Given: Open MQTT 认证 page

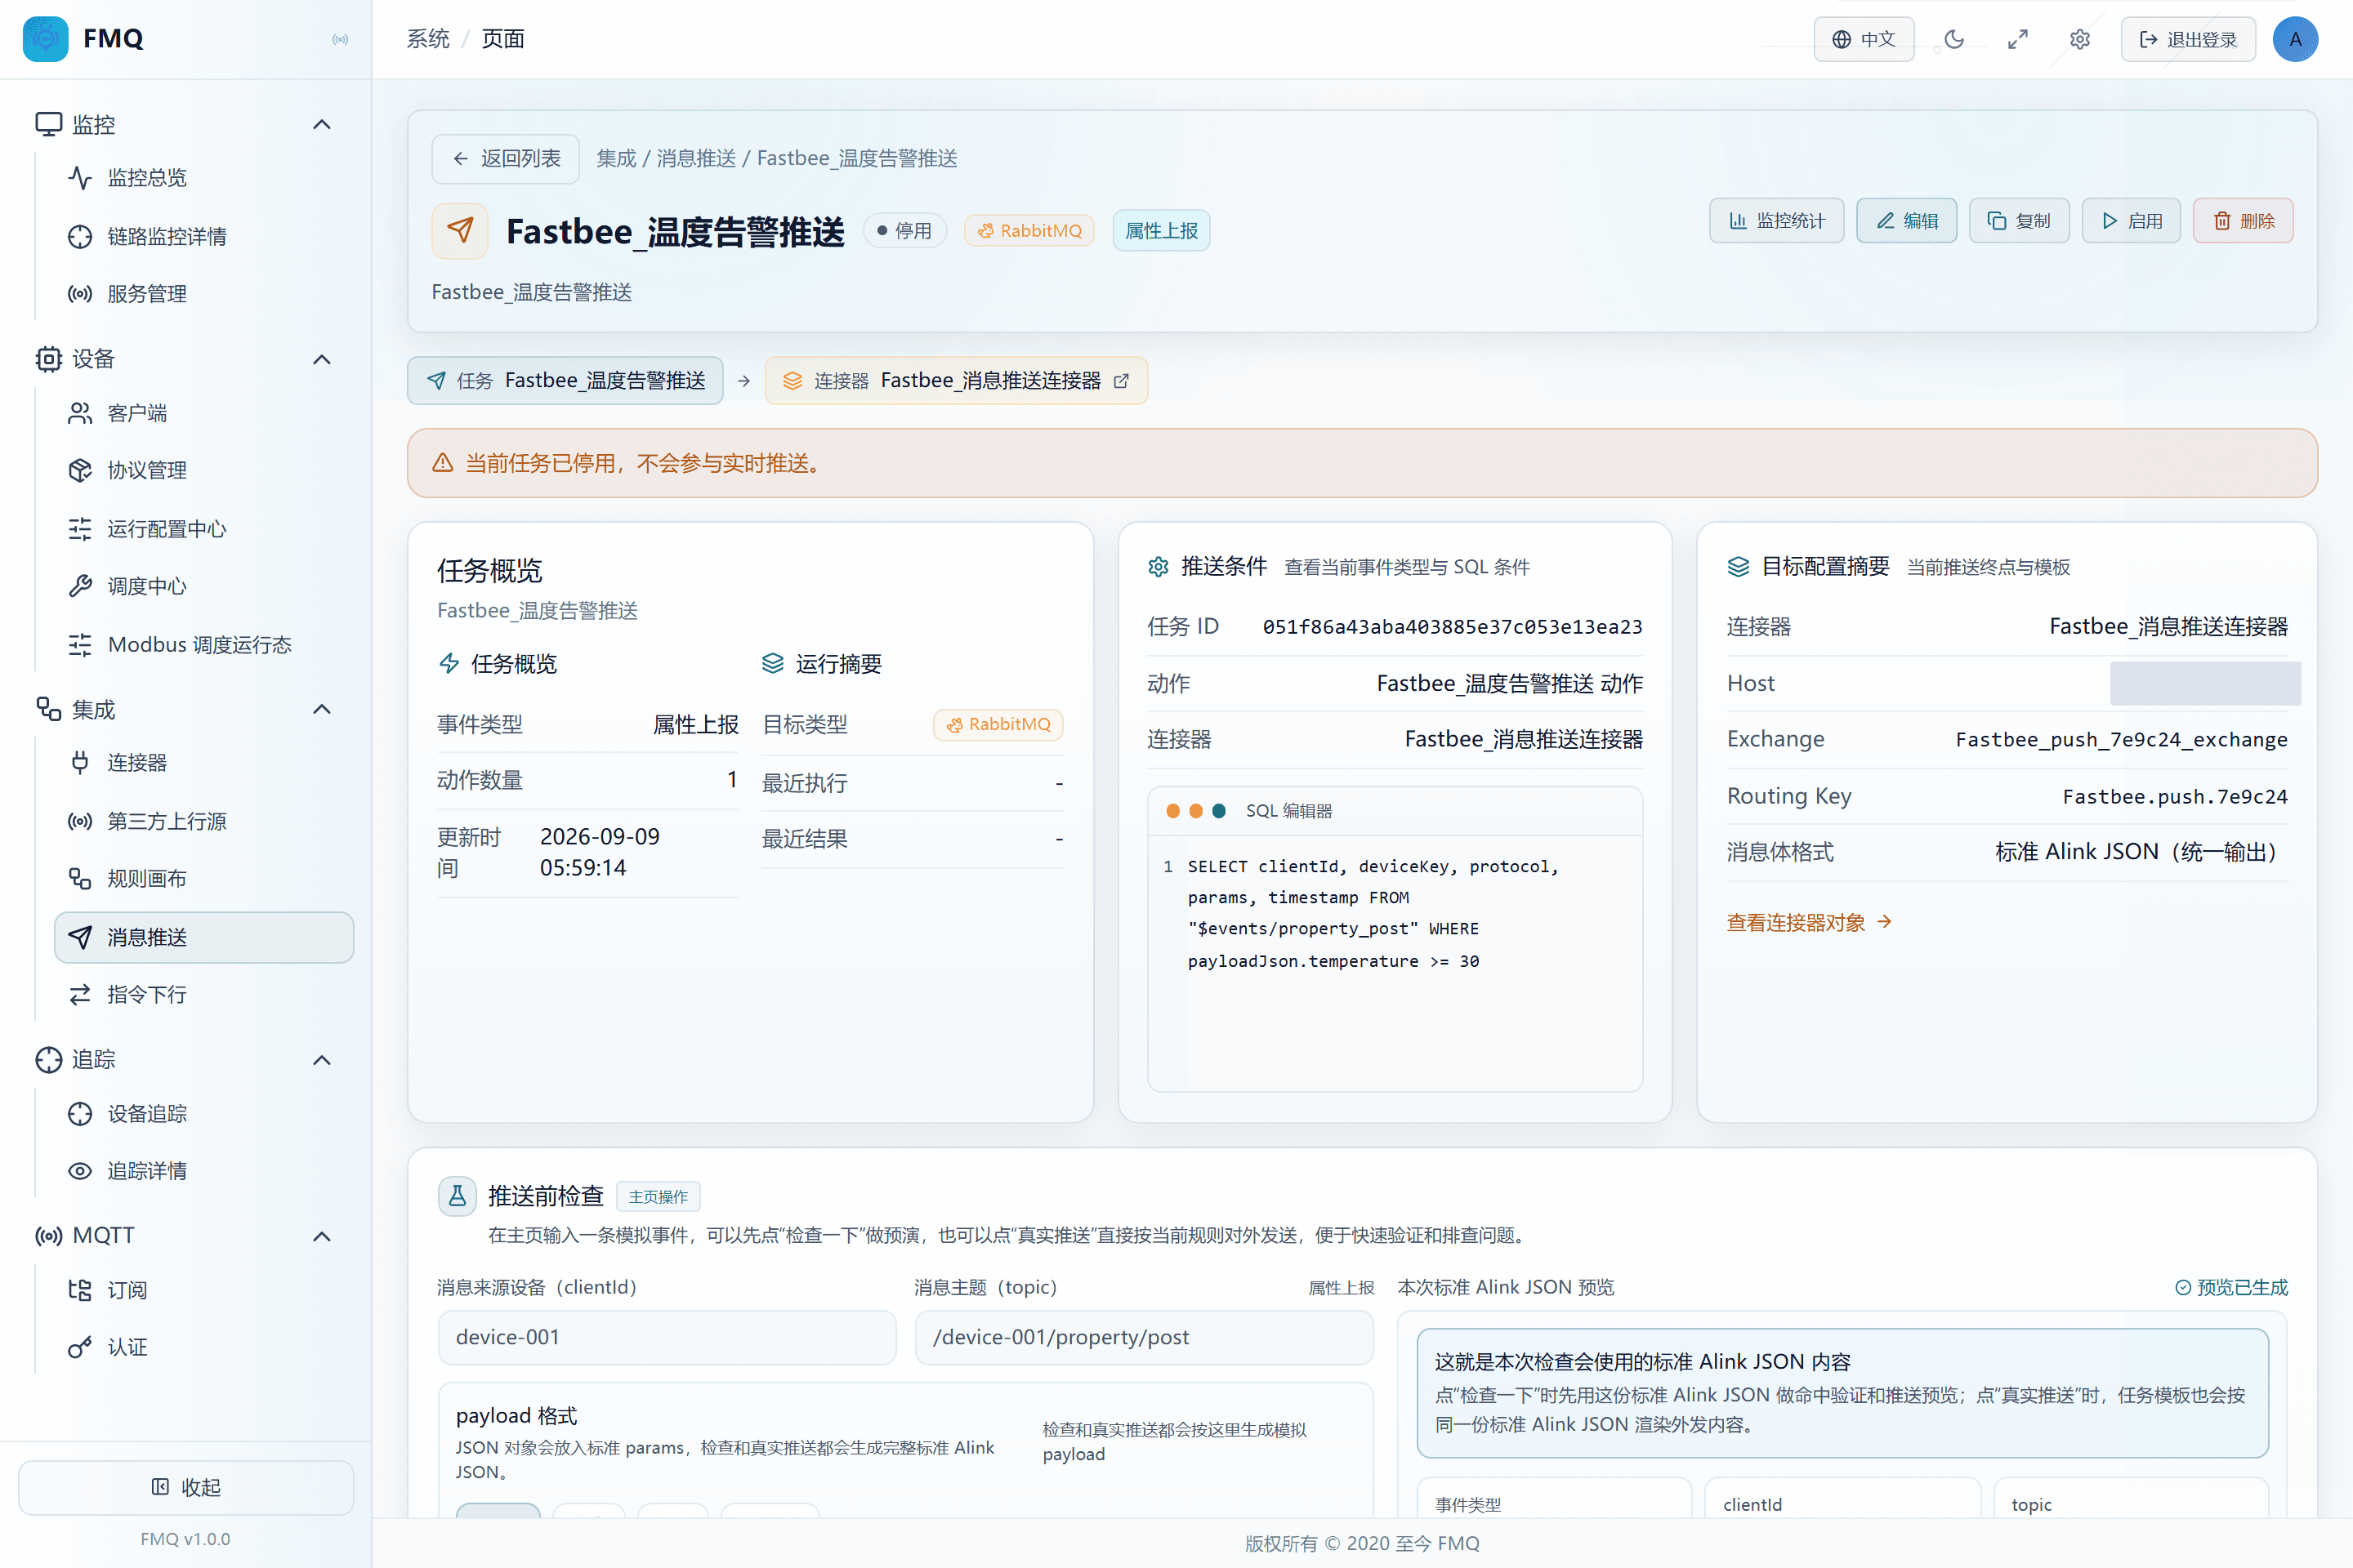Looking at the screenshot, I should coord(204,1347).
